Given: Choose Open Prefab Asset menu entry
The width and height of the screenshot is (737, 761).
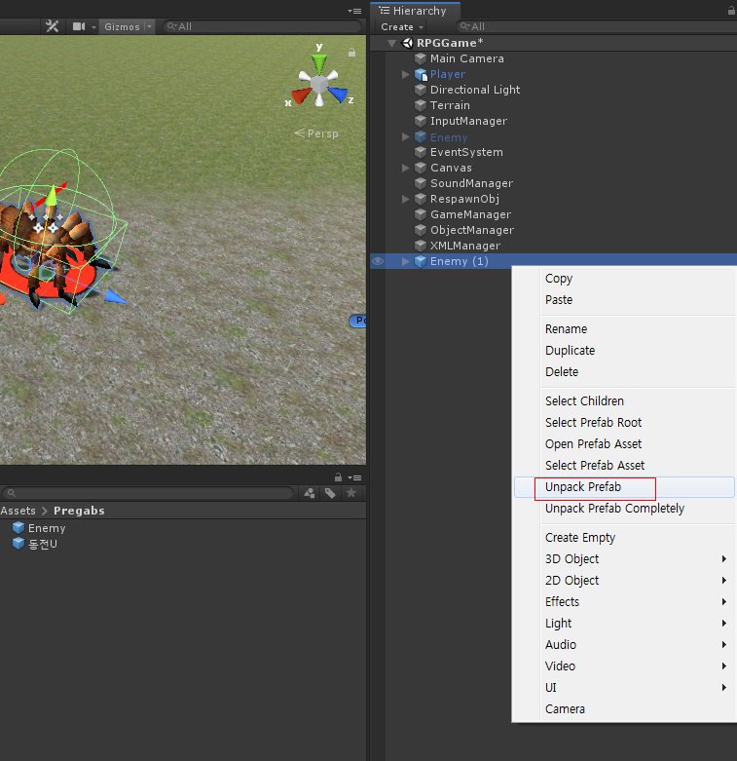Looking at the screenshot, I should pyautogui.click(x=593, y=444).
